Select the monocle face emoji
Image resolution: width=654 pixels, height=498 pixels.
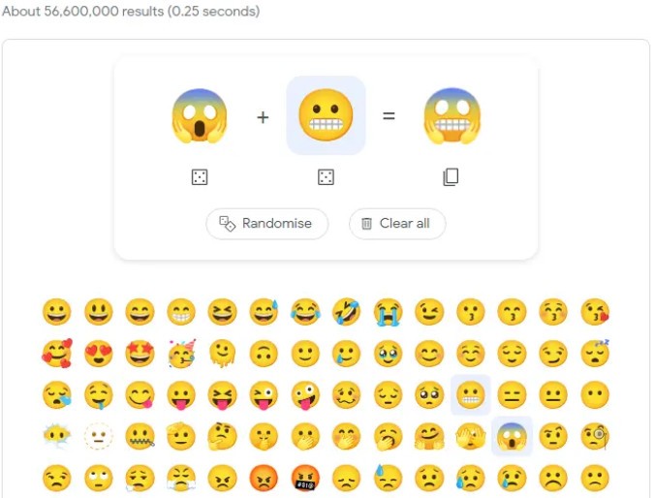(x=595, y=436)
